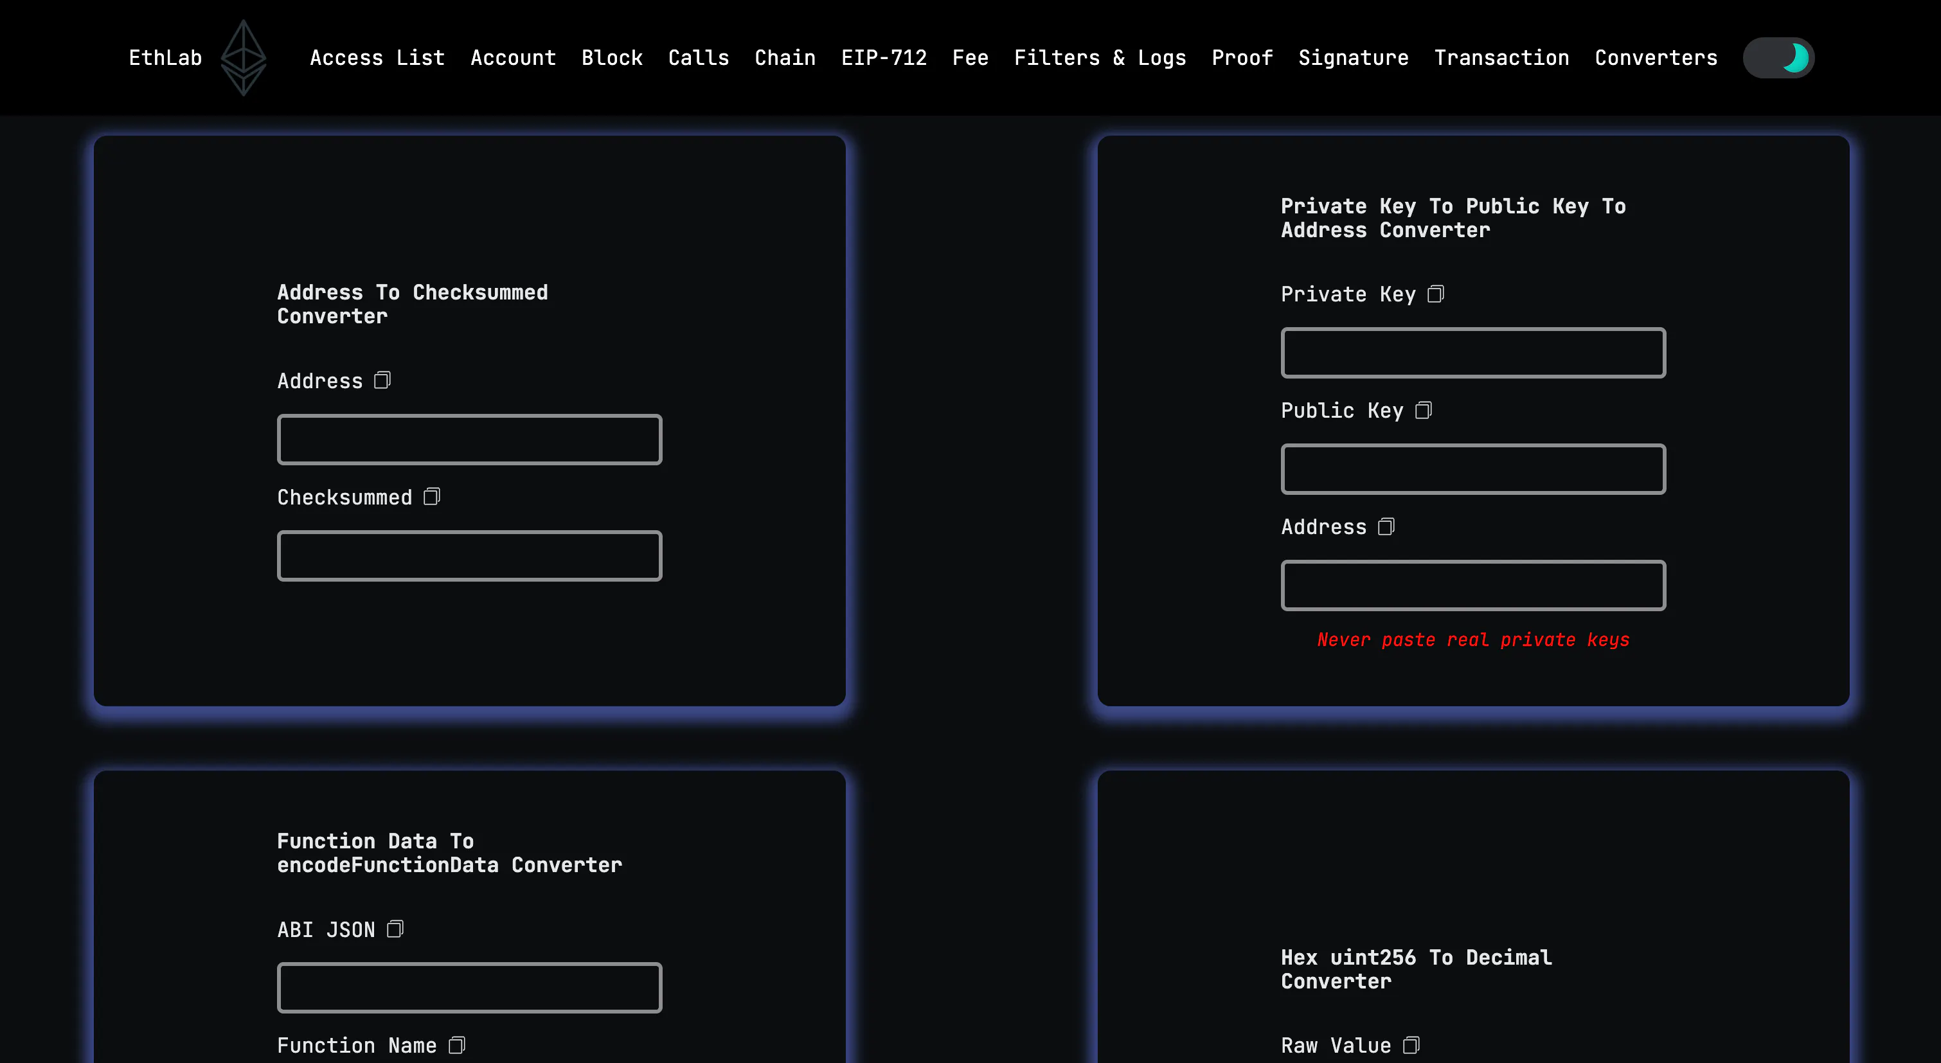Focus the Public Key input box
Image resolution: width=1941 pixels, height=1063 pixels.
[1473, 469]
